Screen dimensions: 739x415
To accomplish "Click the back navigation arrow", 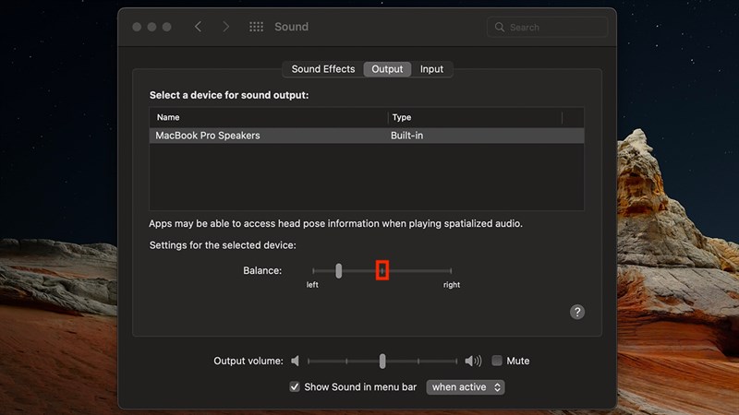I will click(198, 27).
